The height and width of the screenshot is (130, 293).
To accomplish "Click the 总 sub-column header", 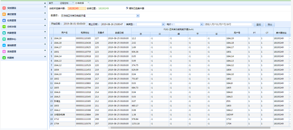I will click(140, 34).
